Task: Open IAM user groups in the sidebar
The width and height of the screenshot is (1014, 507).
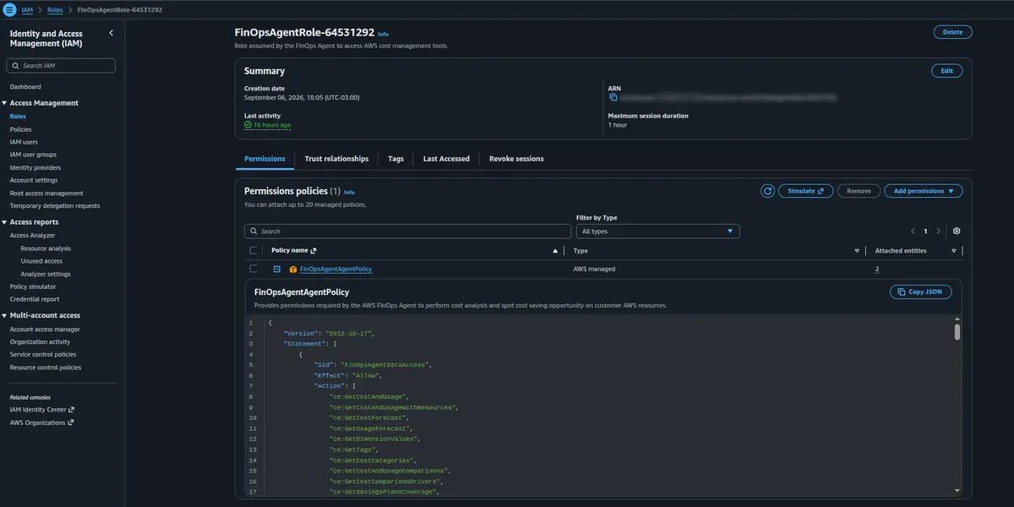Action: tap(33, 155)
